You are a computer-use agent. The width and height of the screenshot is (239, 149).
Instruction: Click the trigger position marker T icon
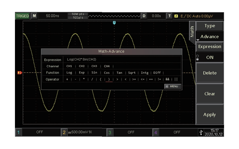click(114, 23)
